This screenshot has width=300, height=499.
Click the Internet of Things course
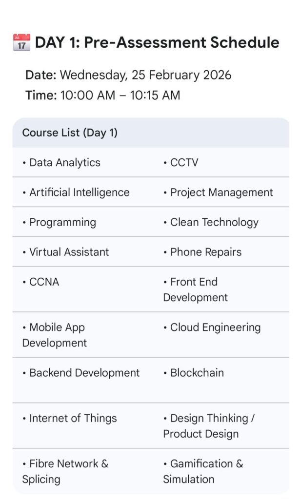(73, 418)
